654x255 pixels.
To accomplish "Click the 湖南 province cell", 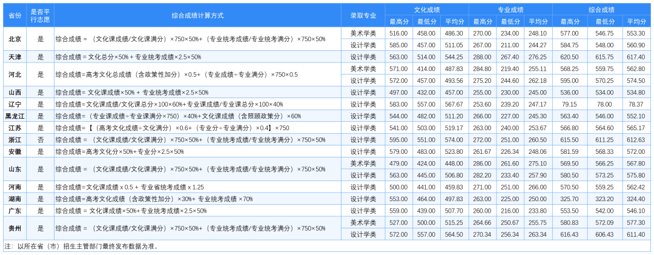I will pos(15,199).
